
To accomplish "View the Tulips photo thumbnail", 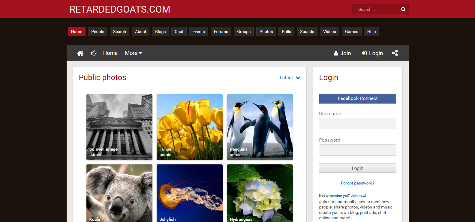I will tap(189, 127).
